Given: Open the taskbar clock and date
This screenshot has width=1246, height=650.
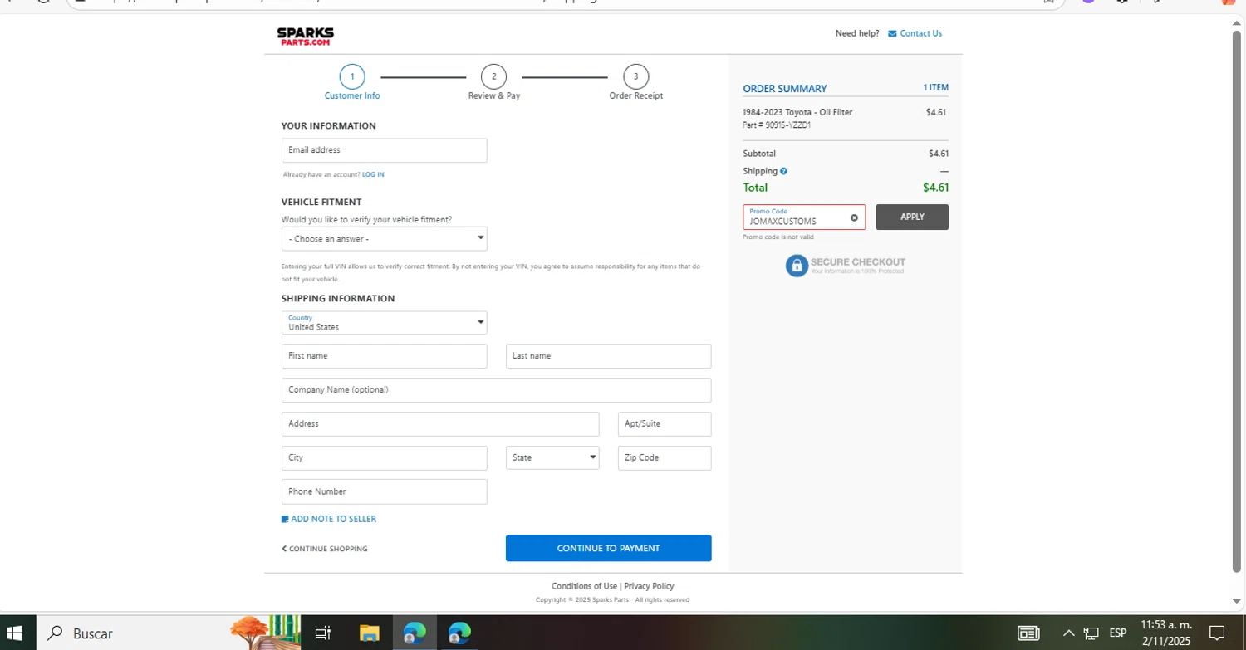Looking at the screenshot, I should pyautogui.click(x=1165, y=633).
